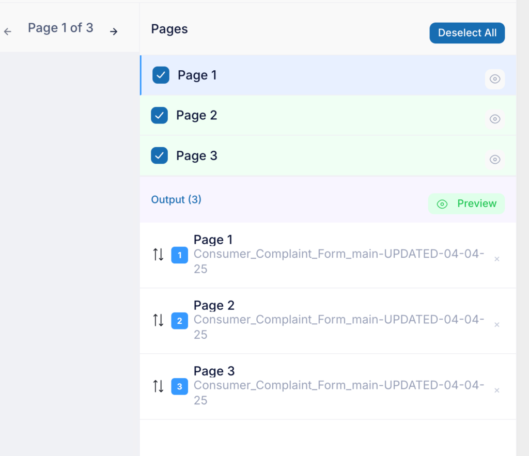
Task: Select the Page 2 row label
Action: pos(197,116)
